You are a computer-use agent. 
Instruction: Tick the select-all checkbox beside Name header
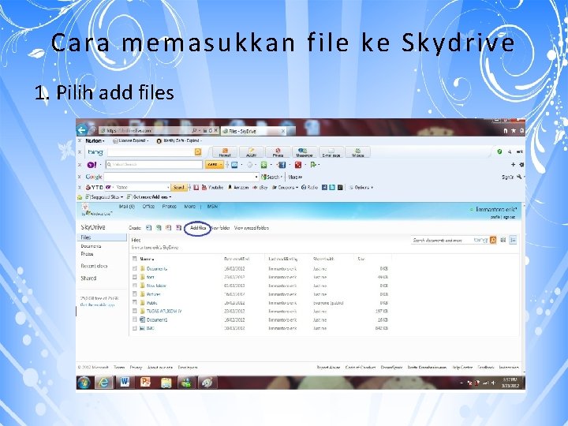coord(135,259)
